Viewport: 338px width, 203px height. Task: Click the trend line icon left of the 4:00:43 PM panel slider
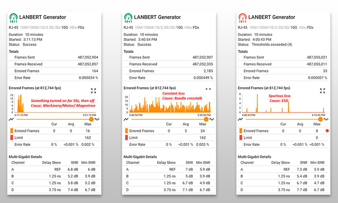[240, 119]
